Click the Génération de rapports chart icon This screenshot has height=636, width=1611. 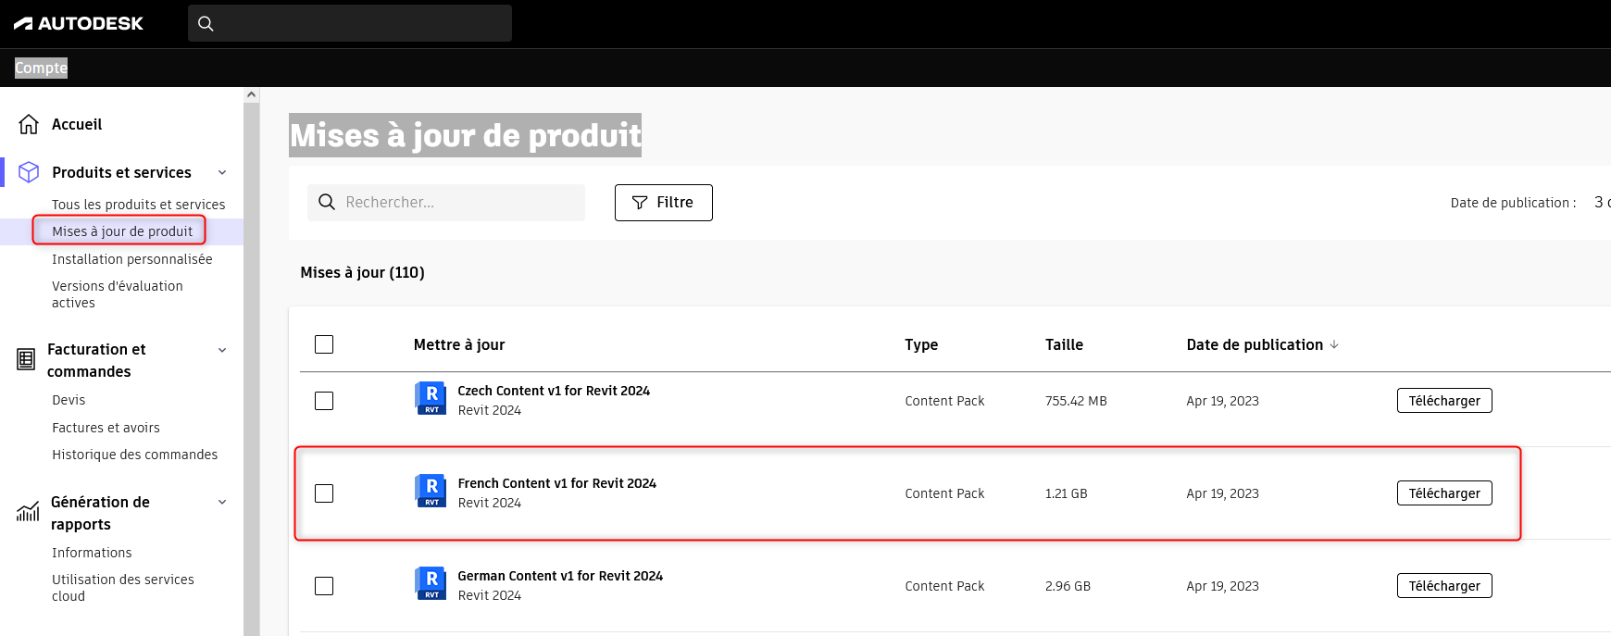(28, 512)
